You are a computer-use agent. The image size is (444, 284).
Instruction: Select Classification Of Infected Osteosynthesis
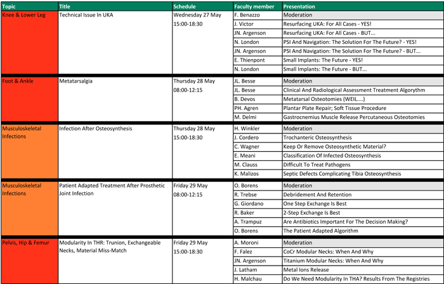coord(332,156)
